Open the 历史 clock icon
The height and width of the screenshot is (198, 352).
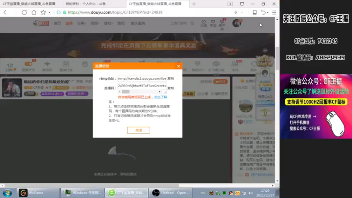204,23
